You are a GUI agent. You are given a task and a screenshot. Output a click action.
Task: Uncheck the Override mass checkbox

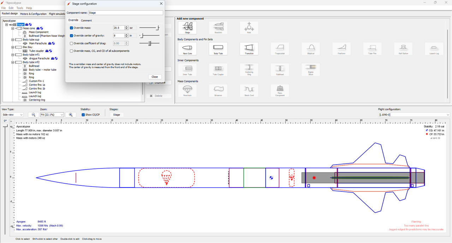pos(72,28)
